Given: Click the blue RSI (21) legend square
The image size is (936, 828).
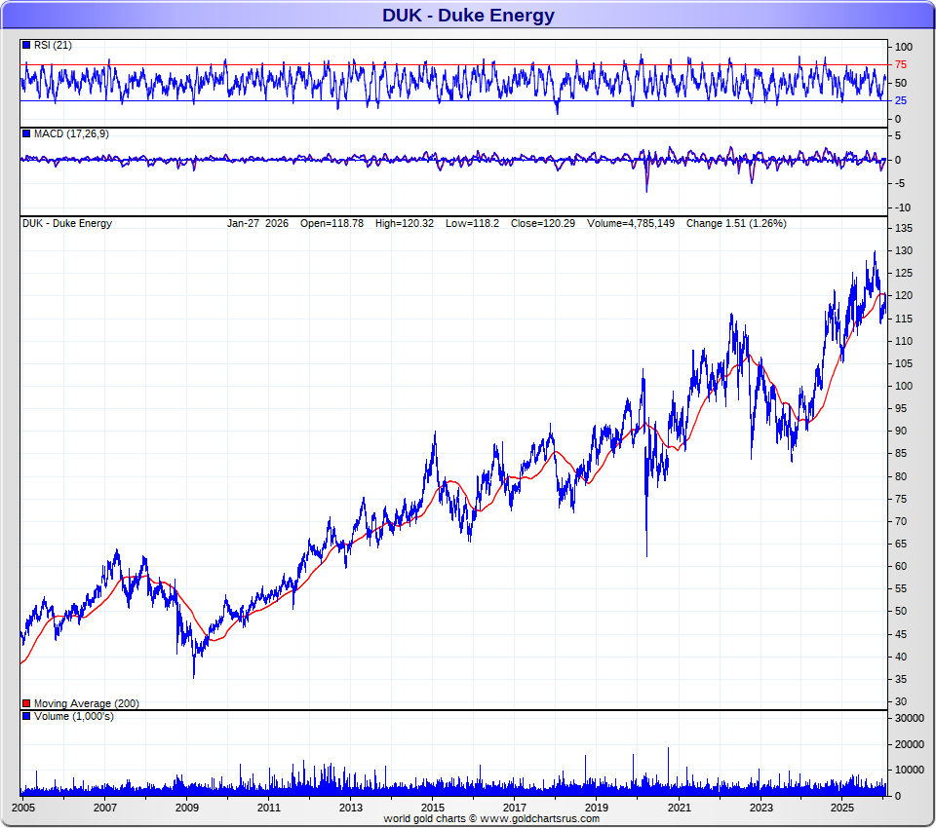Looking at the screenshot, I should 26,46.
